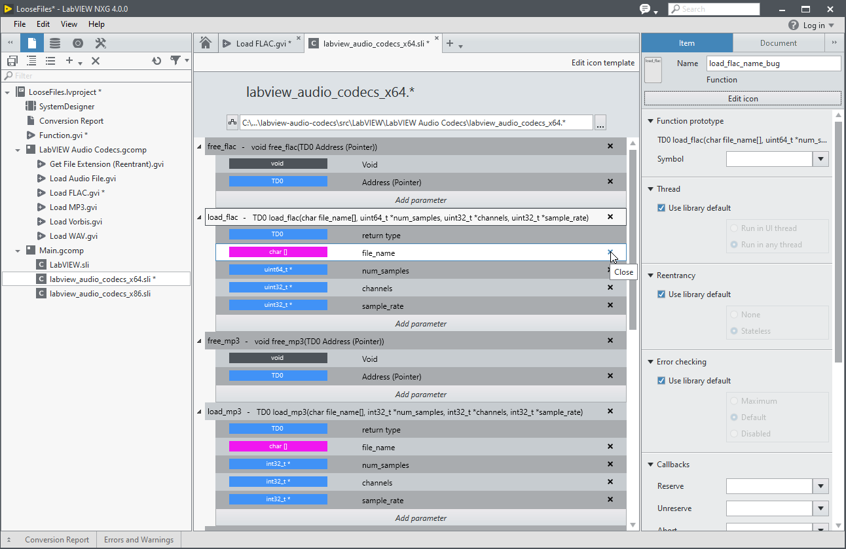Open the database stack icon in sidebar
The image size is (846, 549).
point(55,43)
